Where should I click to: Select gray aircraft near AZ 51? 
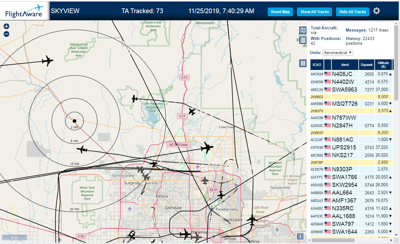pos(205,180)
